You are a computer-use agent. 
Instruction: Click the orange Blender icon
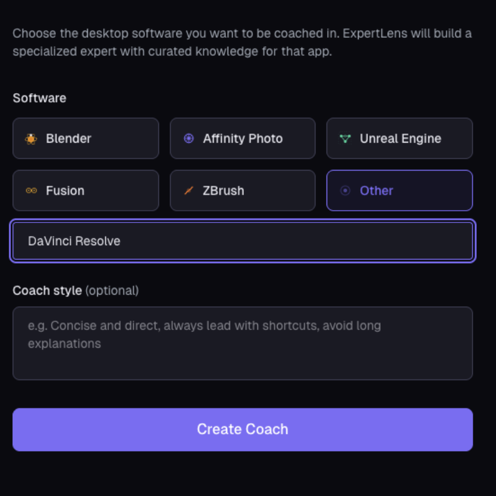(x=31, y=139)
